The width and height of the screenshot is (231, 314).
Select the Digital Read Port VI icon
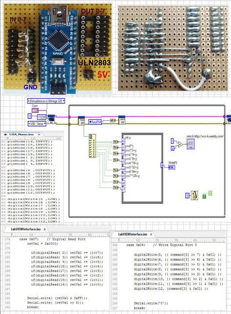(81, 120)
